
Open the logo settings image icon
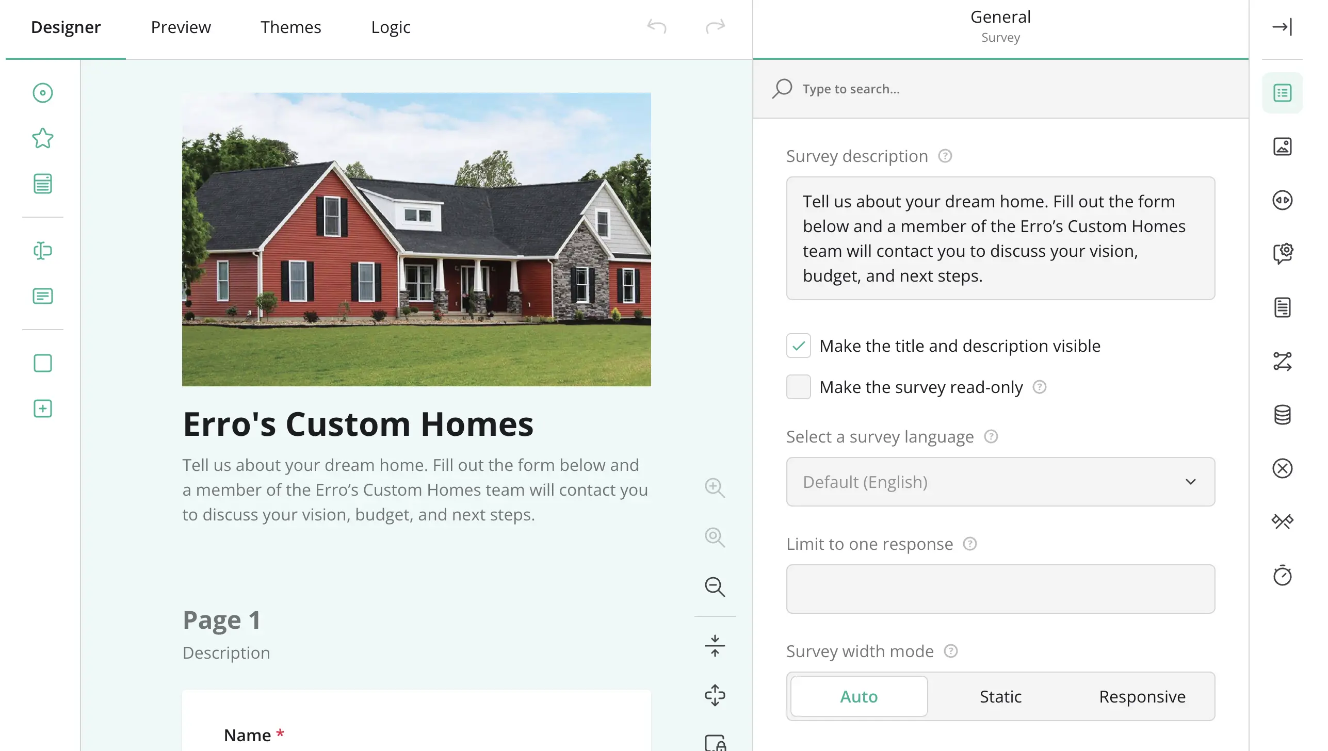1282,146
